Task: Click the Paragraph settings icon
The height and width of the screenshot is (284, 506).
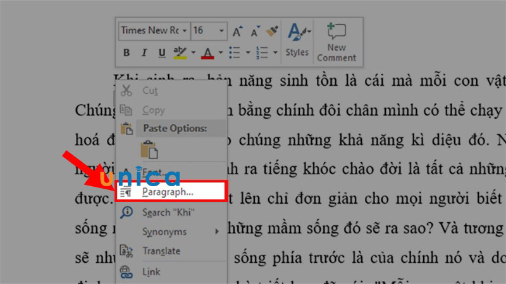Action: tap(126, 192)
